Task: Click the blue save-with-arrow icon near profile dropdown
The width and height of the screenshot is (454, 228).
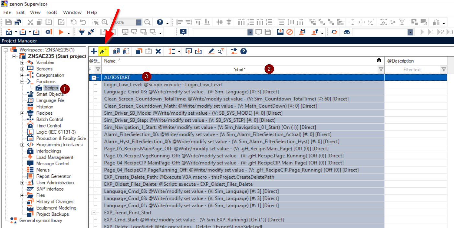Action: click(280, 32)
